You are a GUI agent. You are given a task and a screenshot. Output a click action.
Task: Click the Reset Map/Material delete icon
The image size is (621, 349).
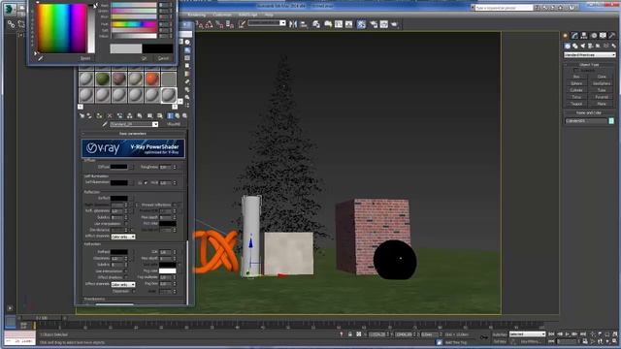pos(110,116)
